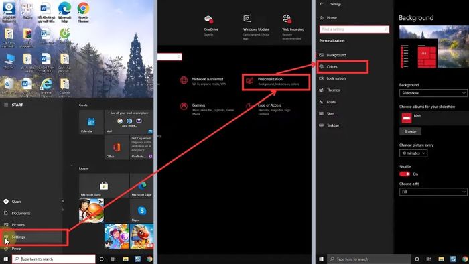Focus the right taskbar search box

[x=369, y=259]
